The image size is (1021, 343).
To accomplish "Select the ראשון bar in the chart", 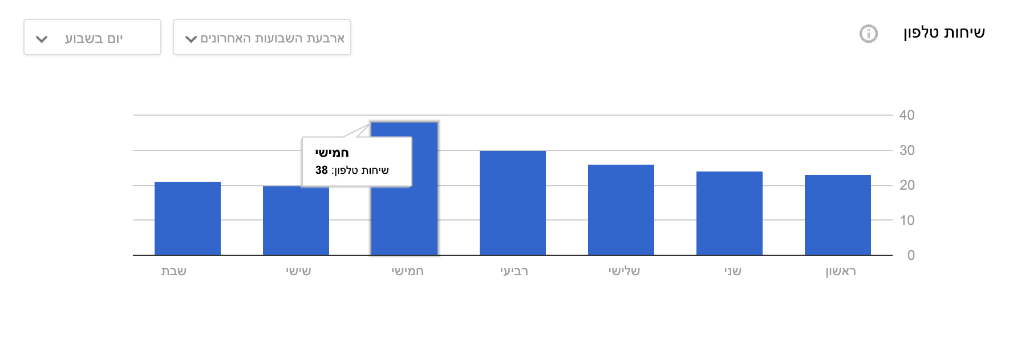I will (838, 215).
